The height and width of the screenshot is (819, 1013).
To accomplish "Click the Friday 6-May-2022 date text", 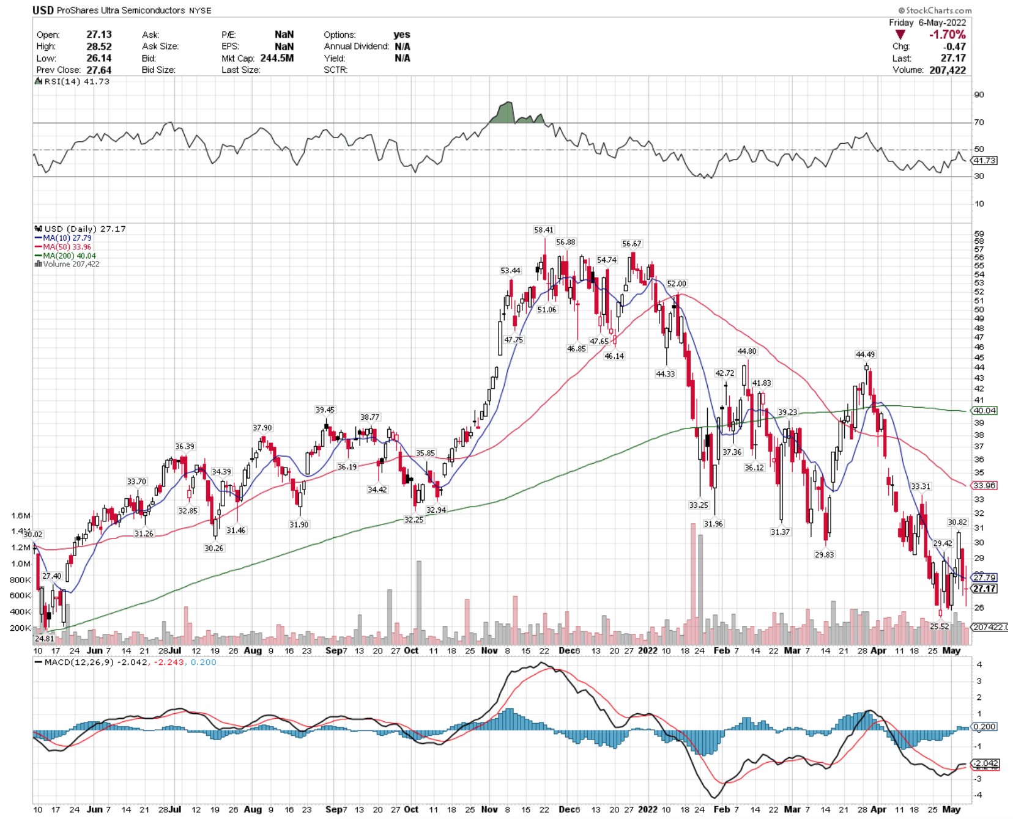I will [927, 23].
